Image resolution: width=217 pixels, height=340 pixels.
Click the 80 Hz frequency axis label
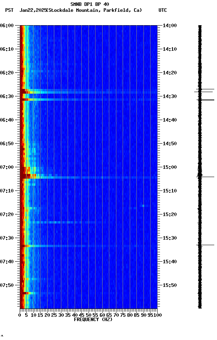(130, 315)
